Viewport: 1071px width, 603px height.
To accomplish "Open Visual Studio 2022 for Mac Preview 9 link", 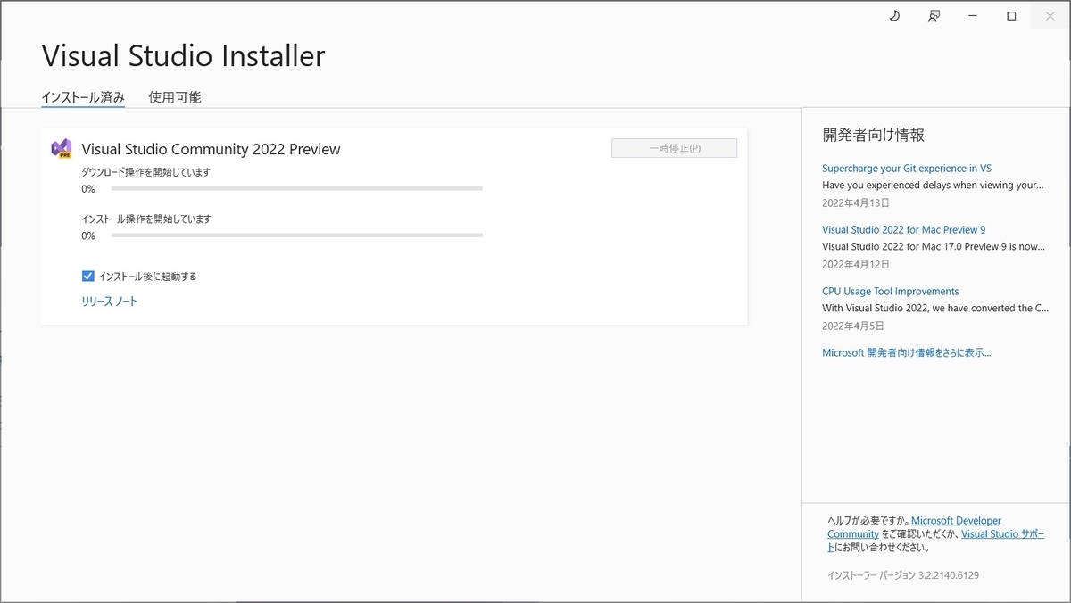I will pyautogui.click(x=904, y=229).
